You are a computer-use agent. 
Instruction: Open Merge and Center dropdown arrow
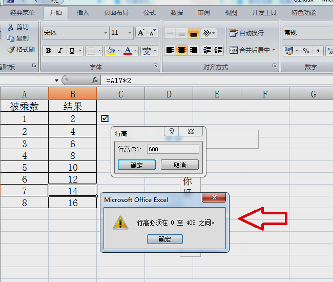[x=274, y=50]
